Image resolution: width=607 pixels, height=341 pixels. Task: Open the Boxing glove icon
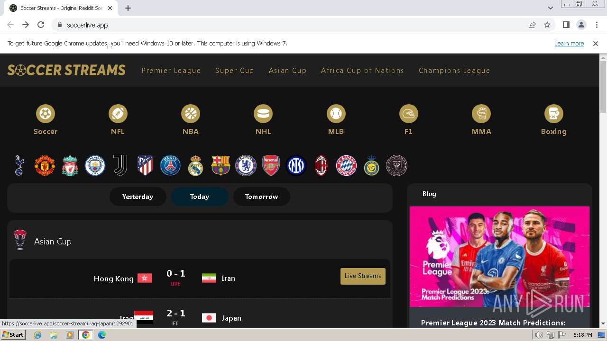(554, 114)
